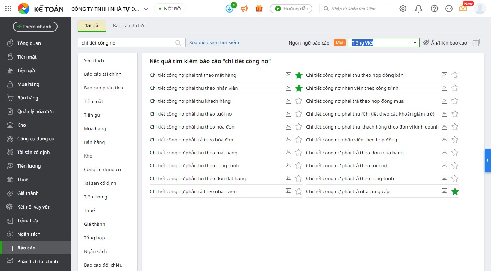
Task: Preview image for Chi tiết công nợ phải trả theo mặt hàng
Action: pyautogui.click(x=288, y=75)
